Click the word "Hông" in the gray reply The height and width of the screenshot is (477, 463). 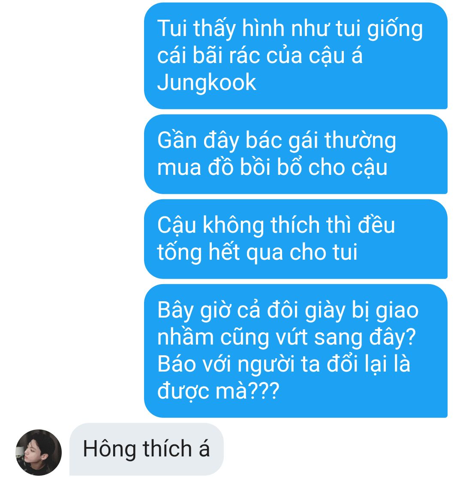[109, 449]
